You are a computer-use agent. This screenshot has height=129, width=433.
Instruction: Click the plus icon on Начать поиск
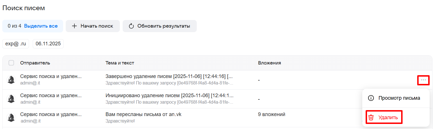74,26
